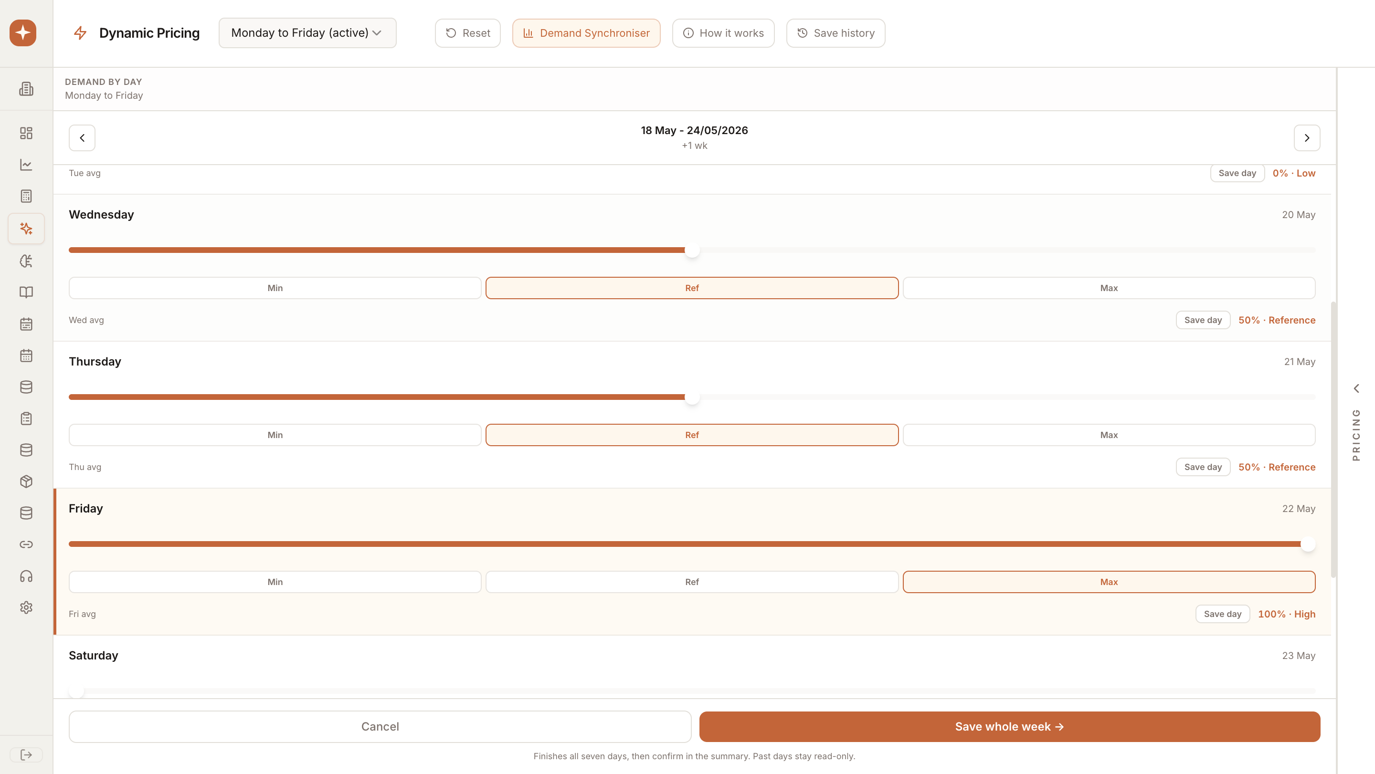Open Demand Synchroniser
The height and width of the screenshot is (774, 1375).
click(586, 33)
